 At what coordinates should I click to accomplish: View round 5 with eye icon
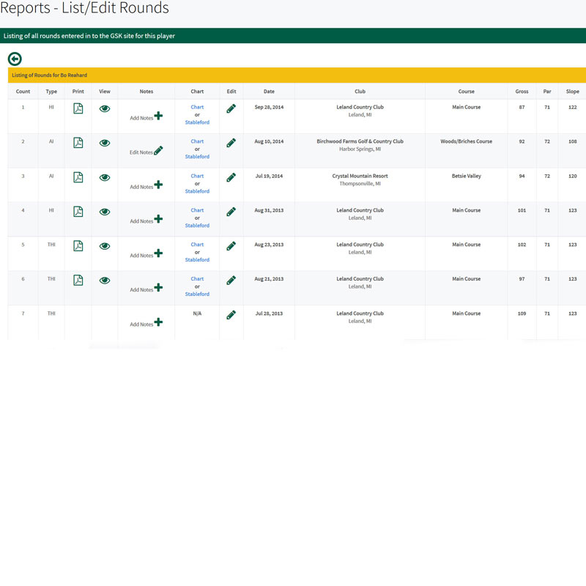click(105, 246)
